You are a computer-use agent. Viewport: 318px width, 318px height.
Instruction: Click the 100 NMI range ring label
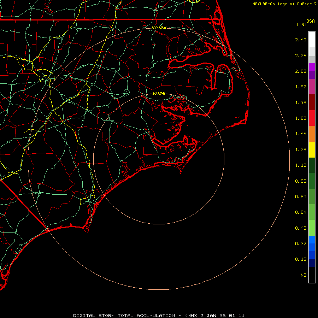pos(159,28)
